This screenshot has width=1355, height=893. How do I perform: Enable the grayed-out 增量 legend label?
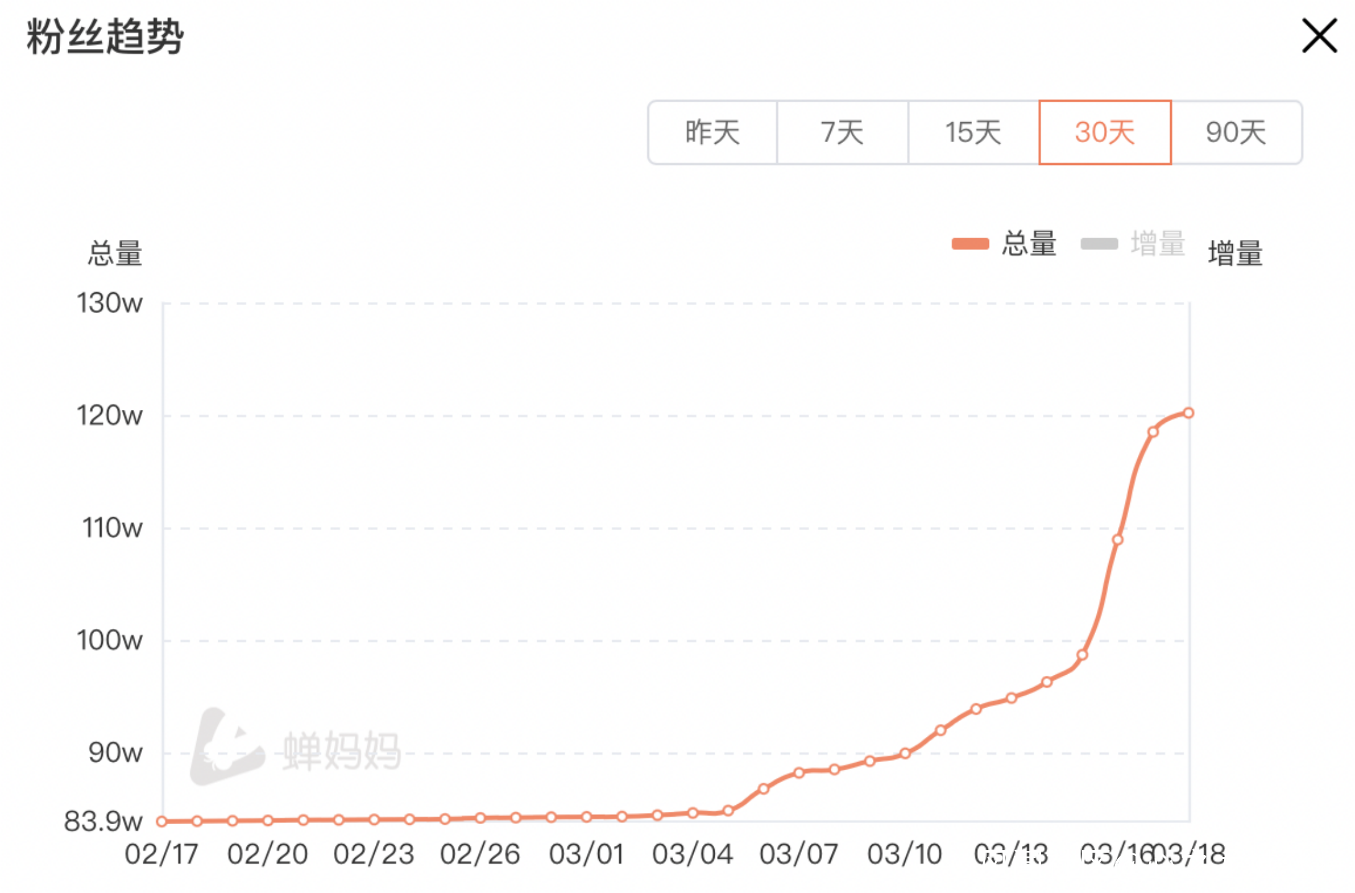pos(1158,244)
